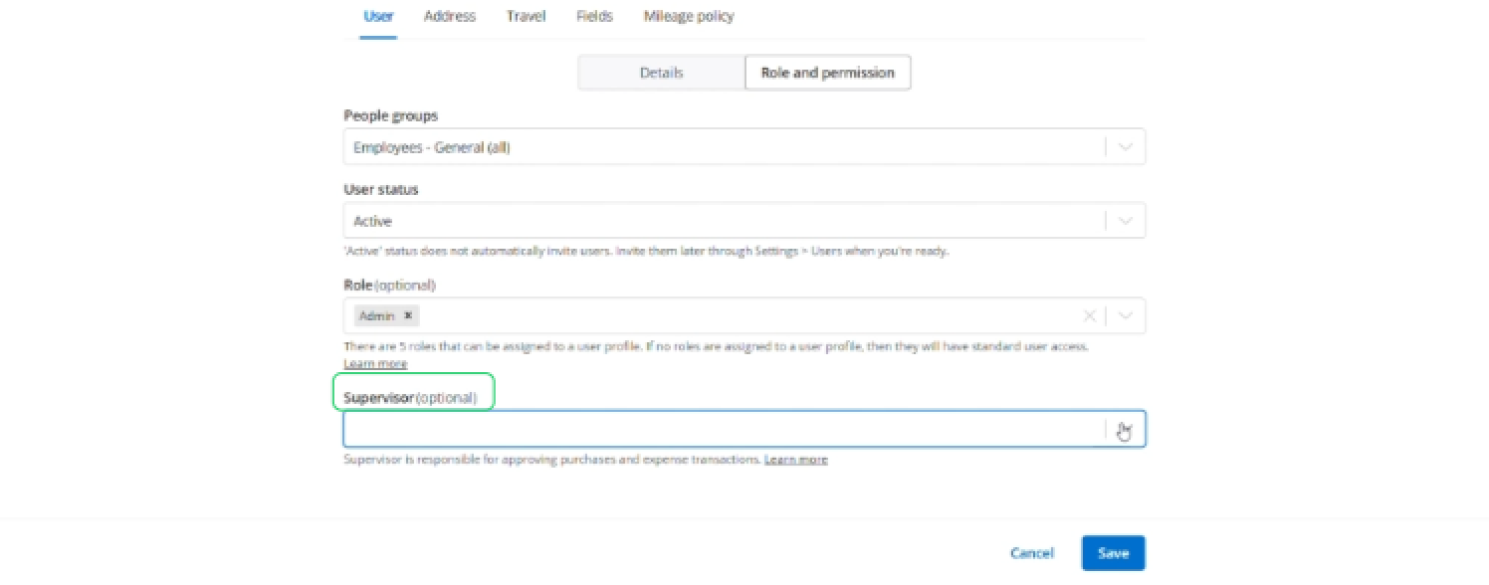Screen dimensions: 1489x585
Task: Click the Employees - General (all) field
Action: 724,147
